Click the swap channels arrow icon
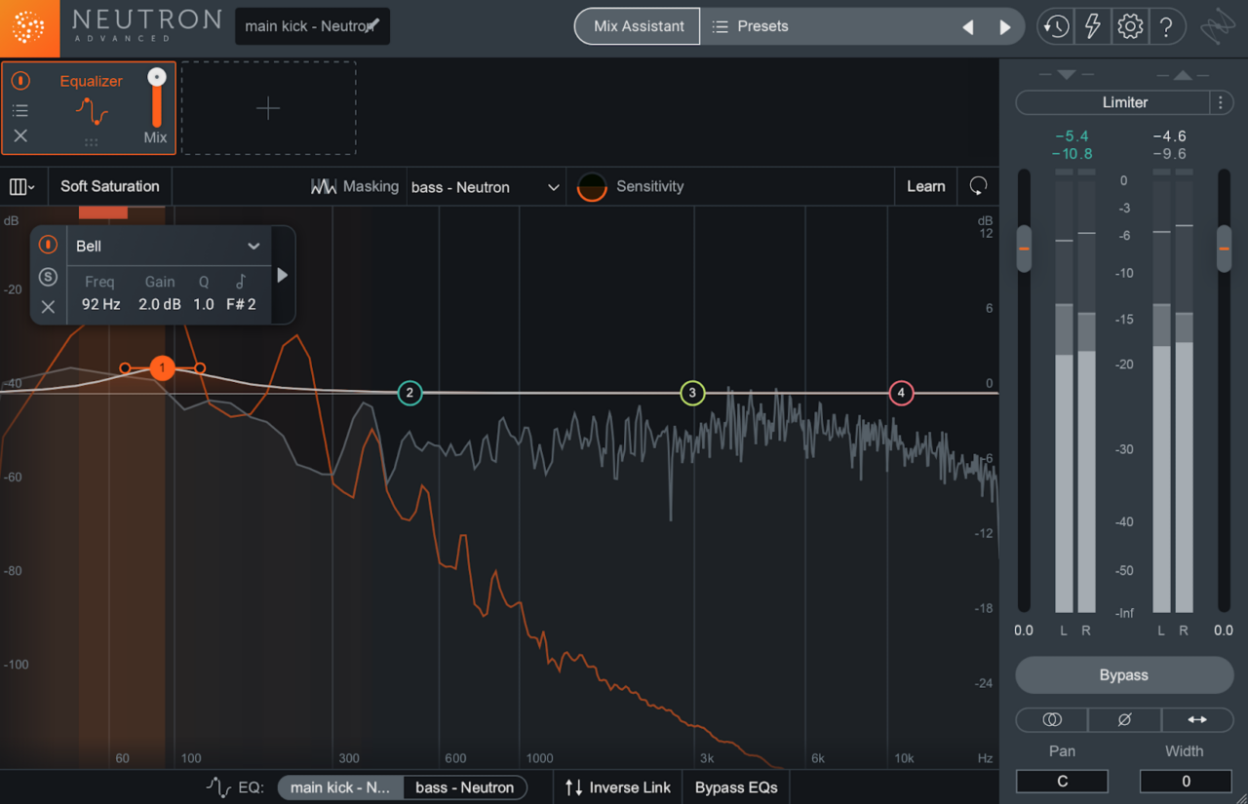 coord(1196,719)
